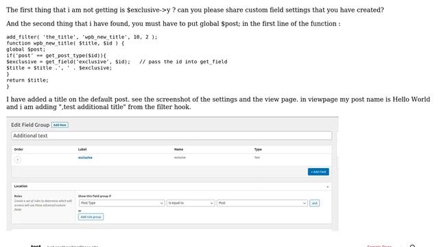Viewport: 439px width, 247px height.
Task: Open the Post Type rule dropdown
Action: (x=122, y=203)
